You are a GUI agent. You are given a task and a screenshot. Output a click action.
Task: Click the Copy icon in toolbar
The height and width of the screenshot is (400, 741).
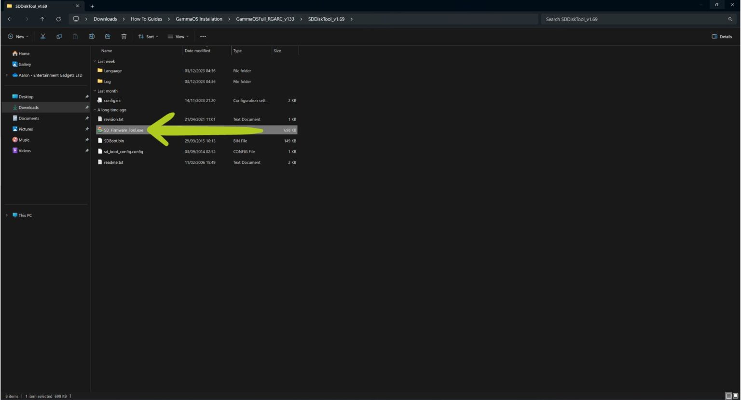59,37
